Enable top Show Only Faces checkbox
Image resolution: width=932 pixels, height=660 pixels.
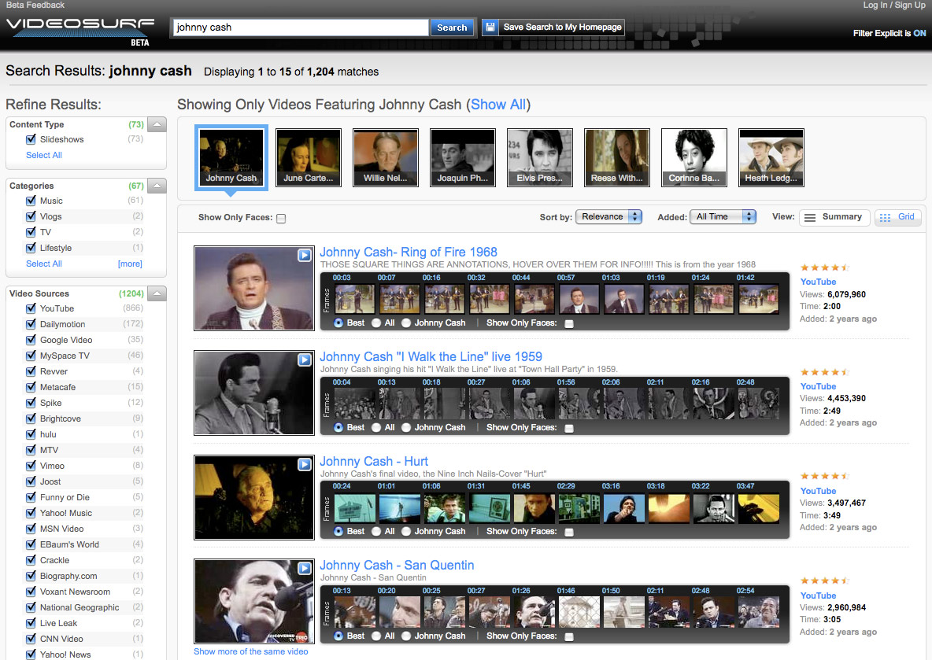tap(281, 219)
